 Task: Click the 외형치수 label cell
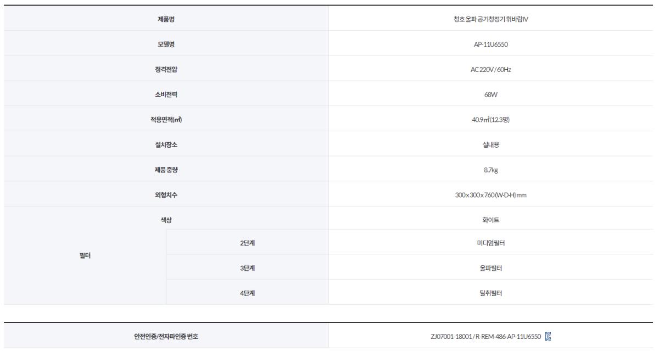pyautogui.click(x=166, y=195)
